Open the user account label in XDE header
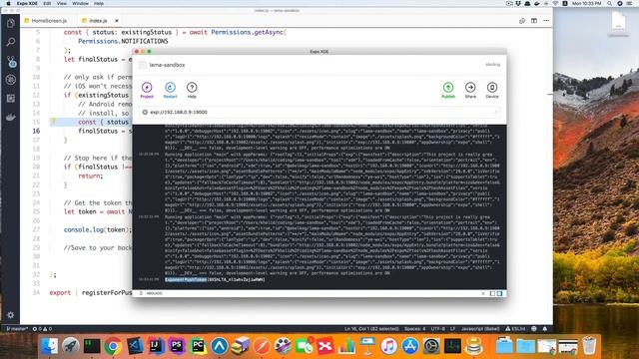This screenshot has height=359, width=639. (492, 64)
